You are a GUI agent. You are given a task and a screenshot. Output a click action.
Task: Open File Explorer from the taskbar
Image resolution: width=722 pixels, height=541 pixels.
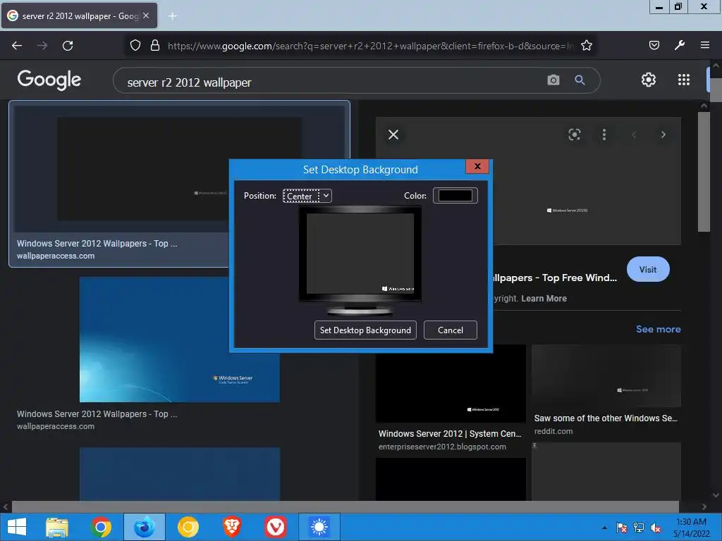pyautogui.click(x=56, y=527)
